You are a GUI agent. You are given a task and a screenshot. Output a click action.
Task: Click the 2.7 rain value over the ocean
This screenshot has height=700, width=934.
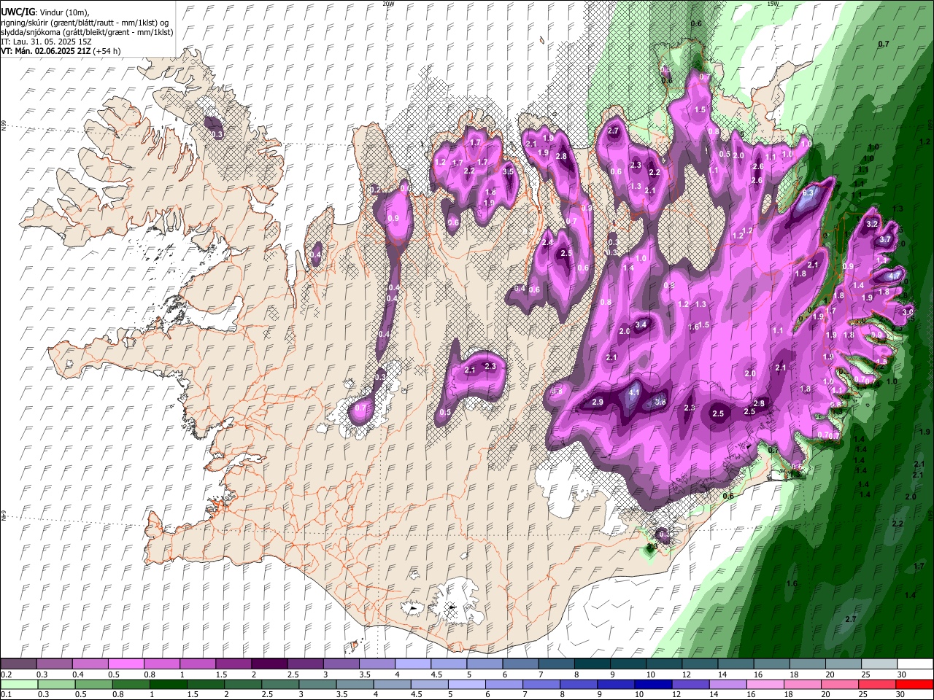click(850, 619)
